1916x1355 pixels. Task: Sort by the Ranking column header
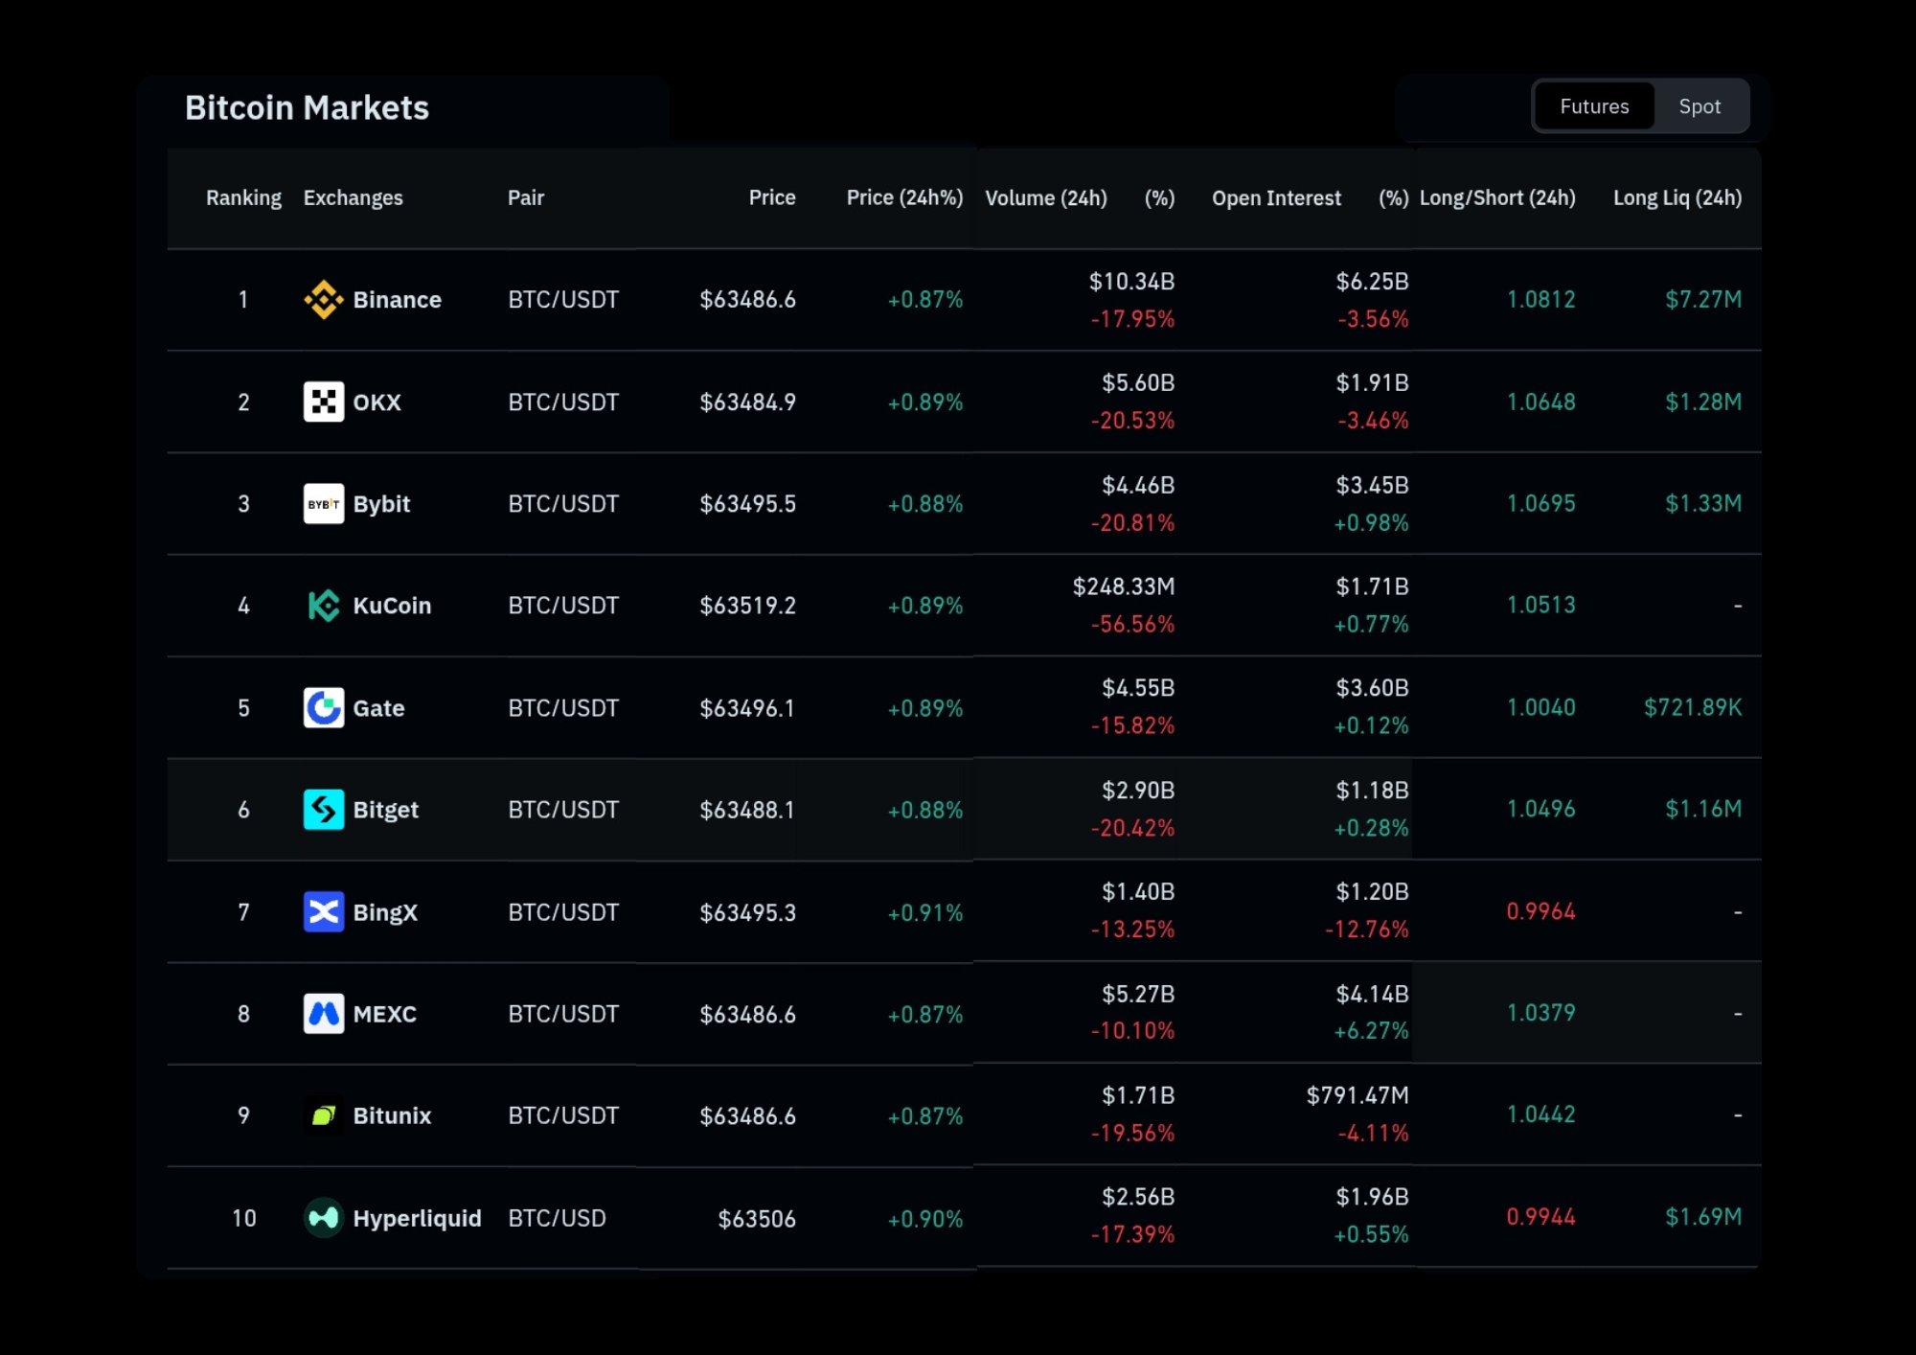point(243,198)
